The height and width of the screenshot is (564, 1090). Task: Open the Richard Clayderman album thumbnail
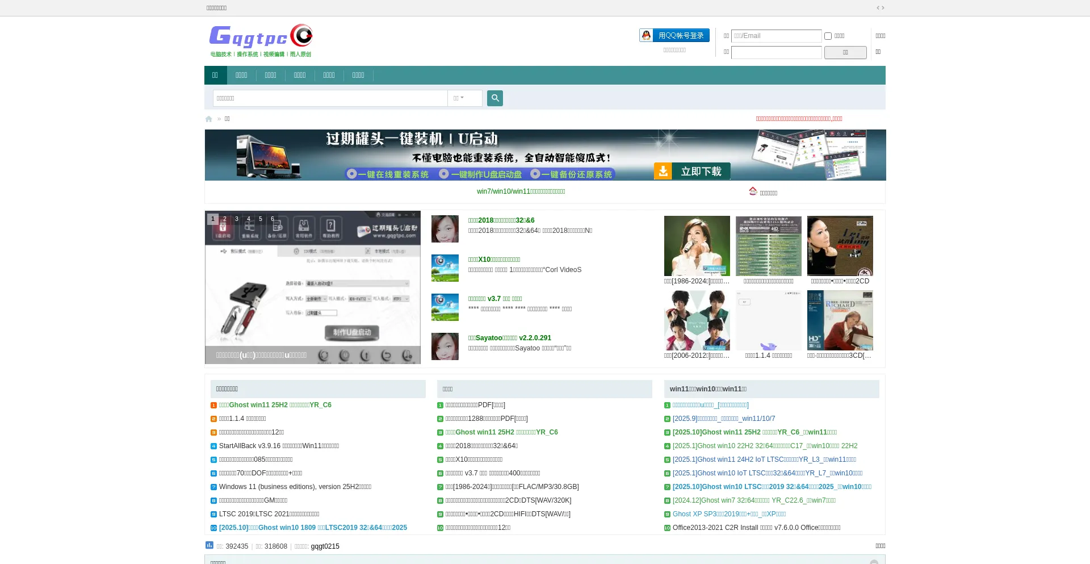(840, 320)
